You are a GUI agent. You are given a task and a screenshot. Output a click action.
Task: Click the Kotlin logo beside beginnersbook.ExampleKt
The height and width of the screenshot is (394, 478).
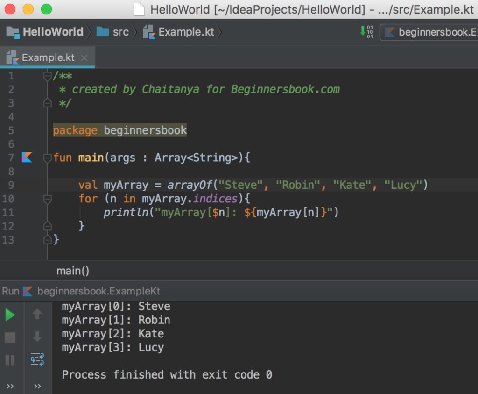click(27, 291)
